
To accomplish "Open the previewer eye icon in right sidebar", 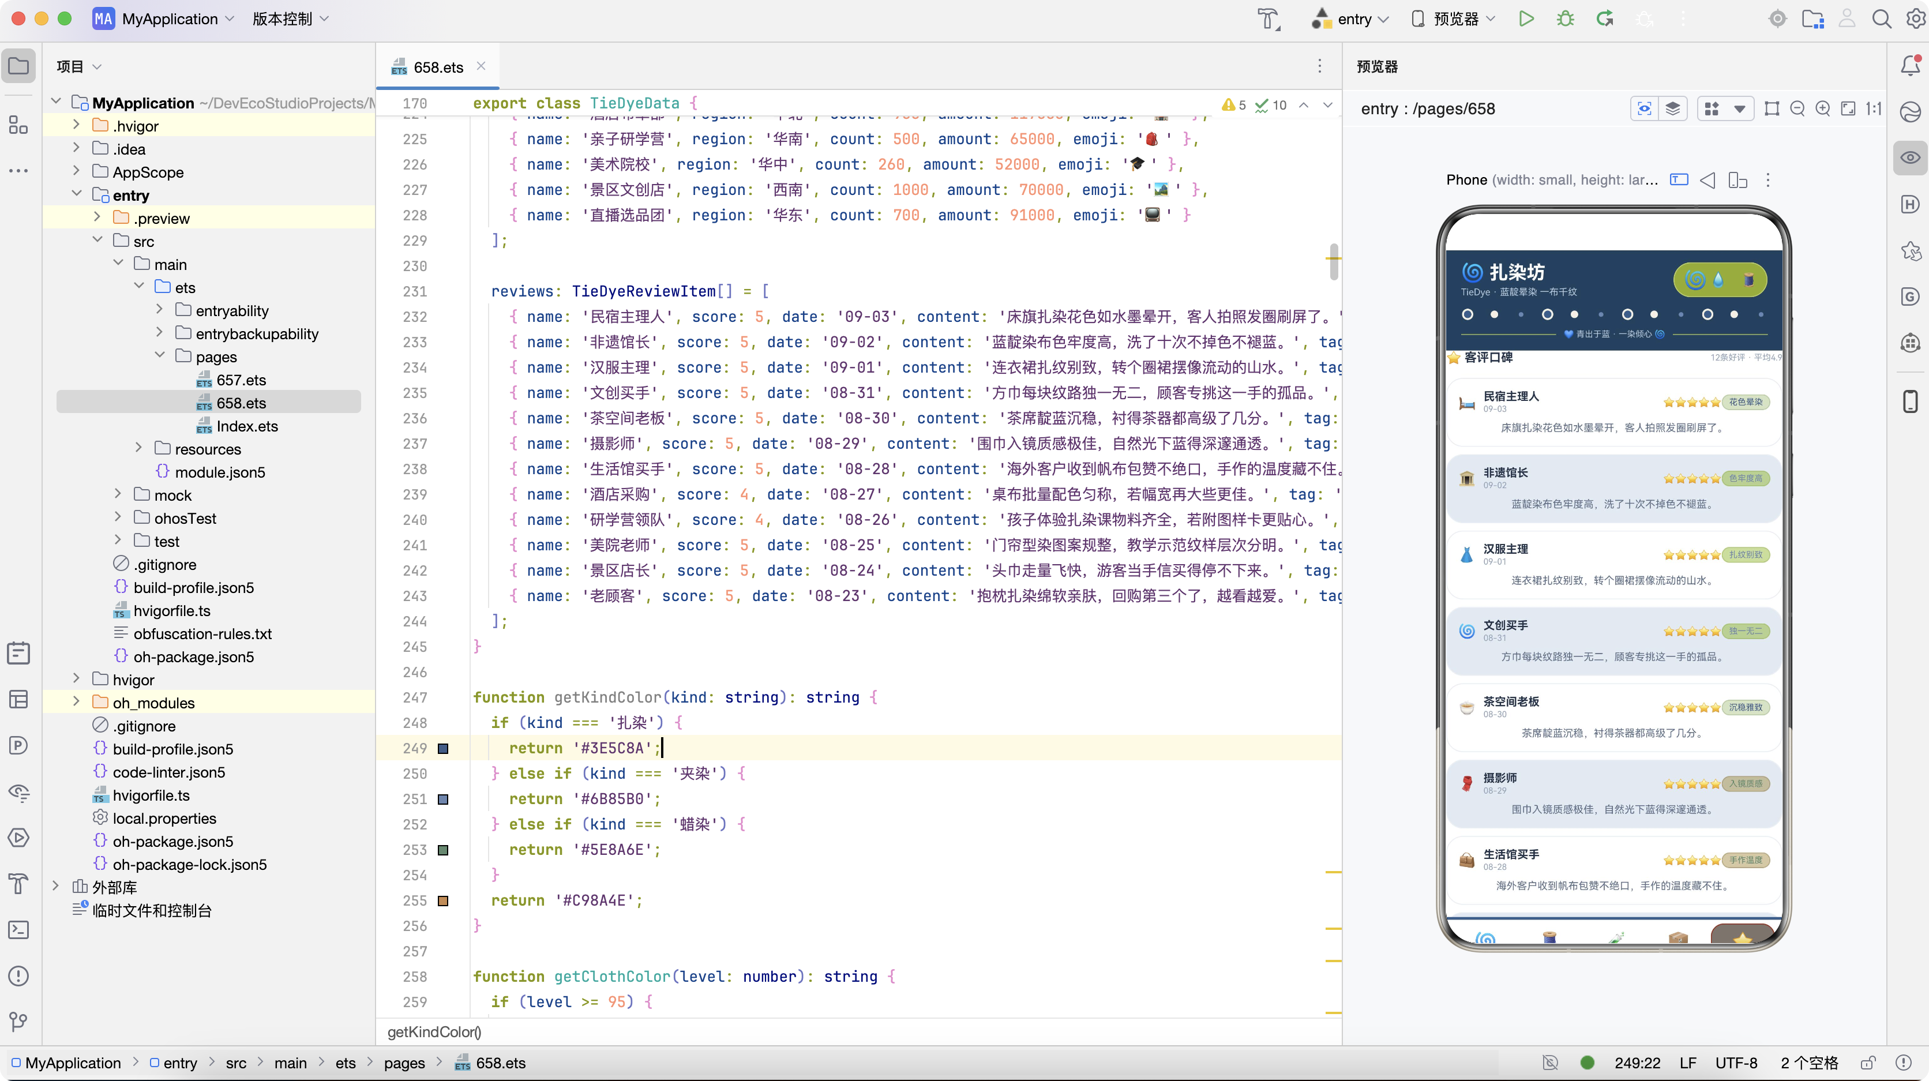I will 1911,157.
